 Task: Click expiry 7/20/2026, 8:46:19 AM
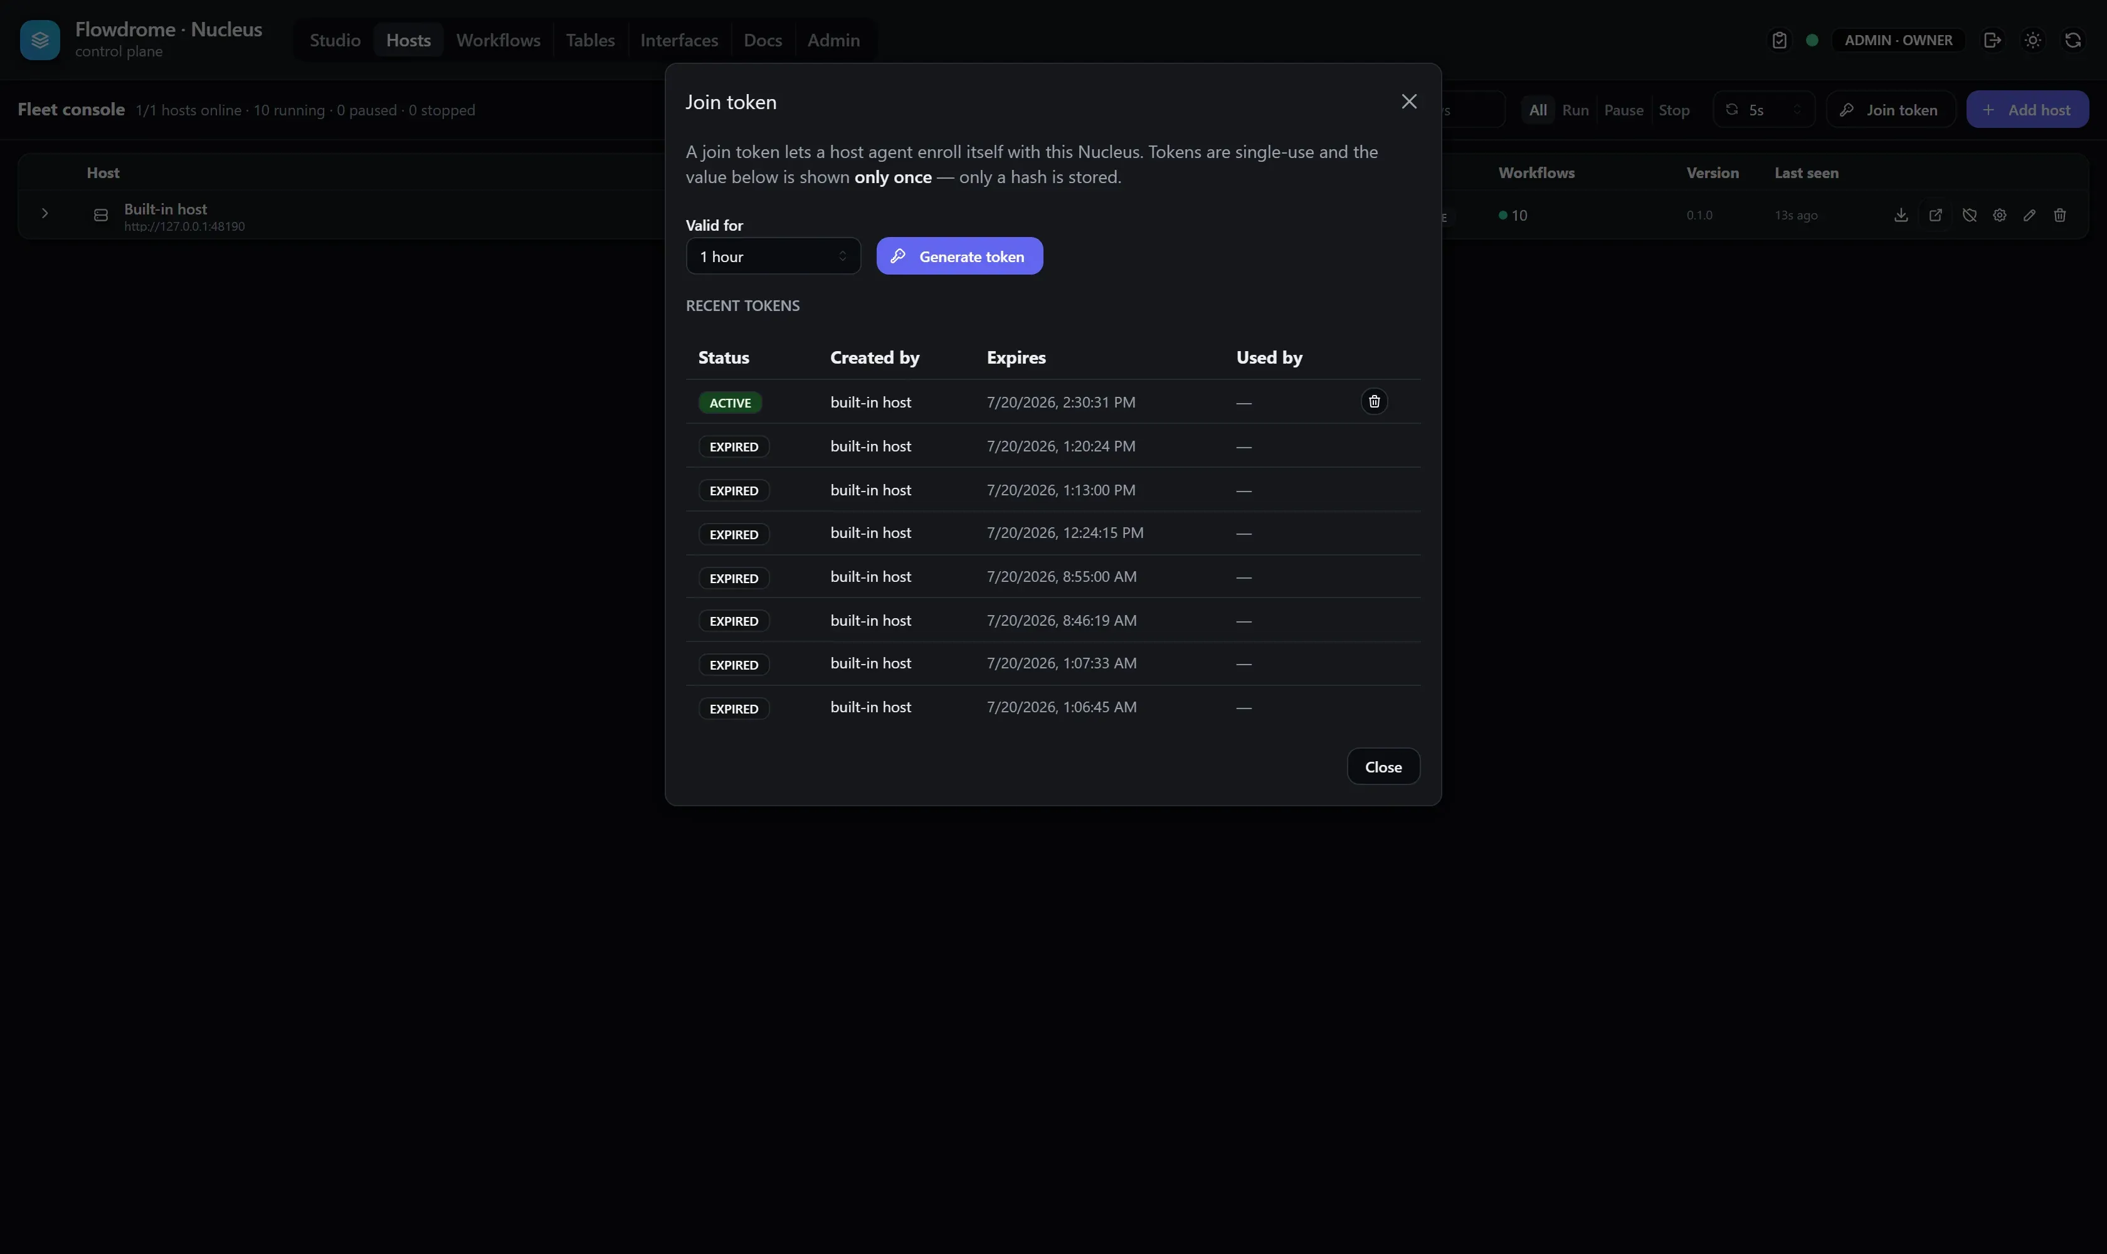[x=1062, y=620]
